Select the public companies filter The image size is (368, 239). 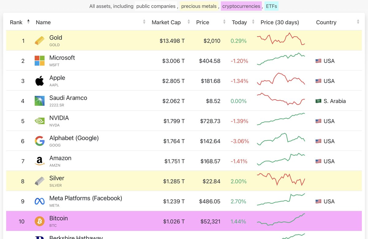(x=156, y=6)
